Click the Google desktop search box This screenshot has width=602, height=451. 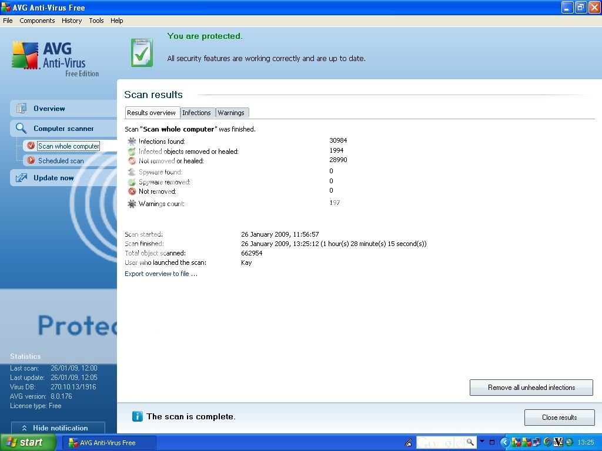440,442
